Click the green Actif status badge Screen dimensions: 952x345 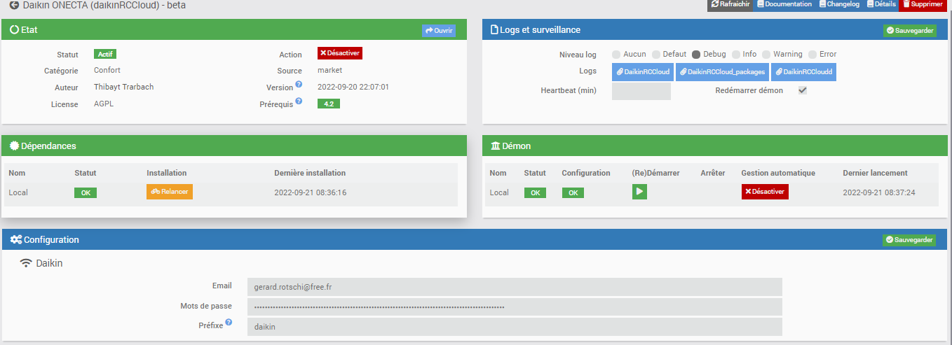click(105, 54)
